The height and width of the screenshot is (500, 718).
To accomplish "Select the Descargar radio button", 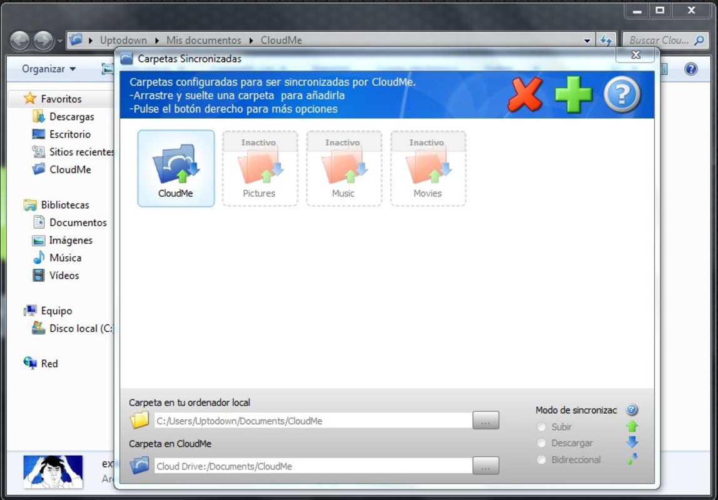I will (541, 443).
